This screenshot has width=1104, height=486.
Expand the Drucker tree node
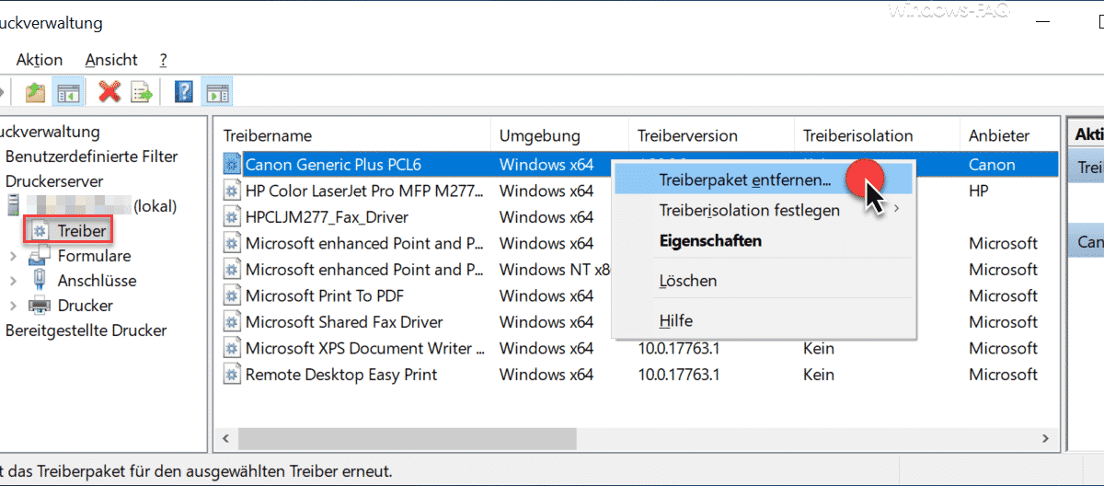13,306
